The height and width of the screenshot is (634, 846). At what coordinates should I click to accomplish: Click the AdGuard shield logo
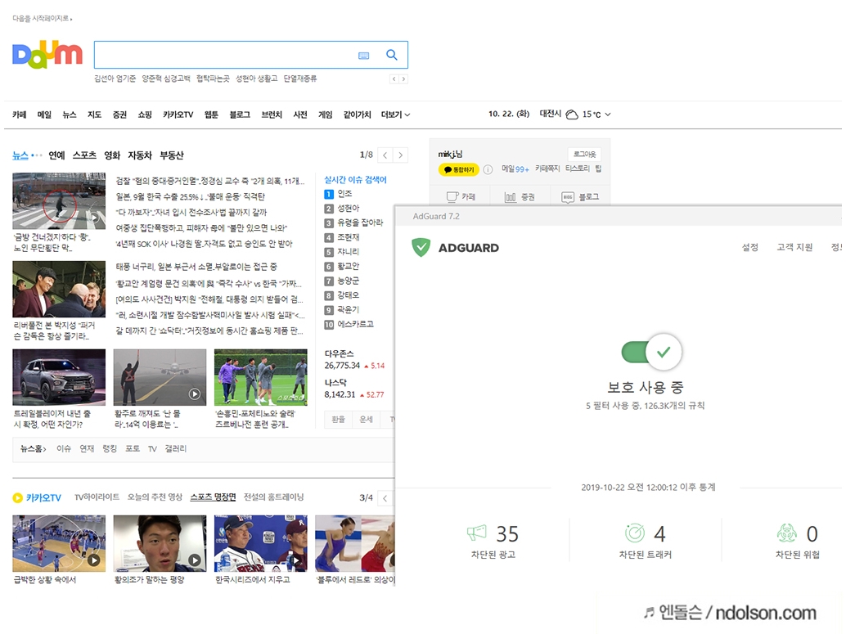pyautogui.click(x=421, y=248)
